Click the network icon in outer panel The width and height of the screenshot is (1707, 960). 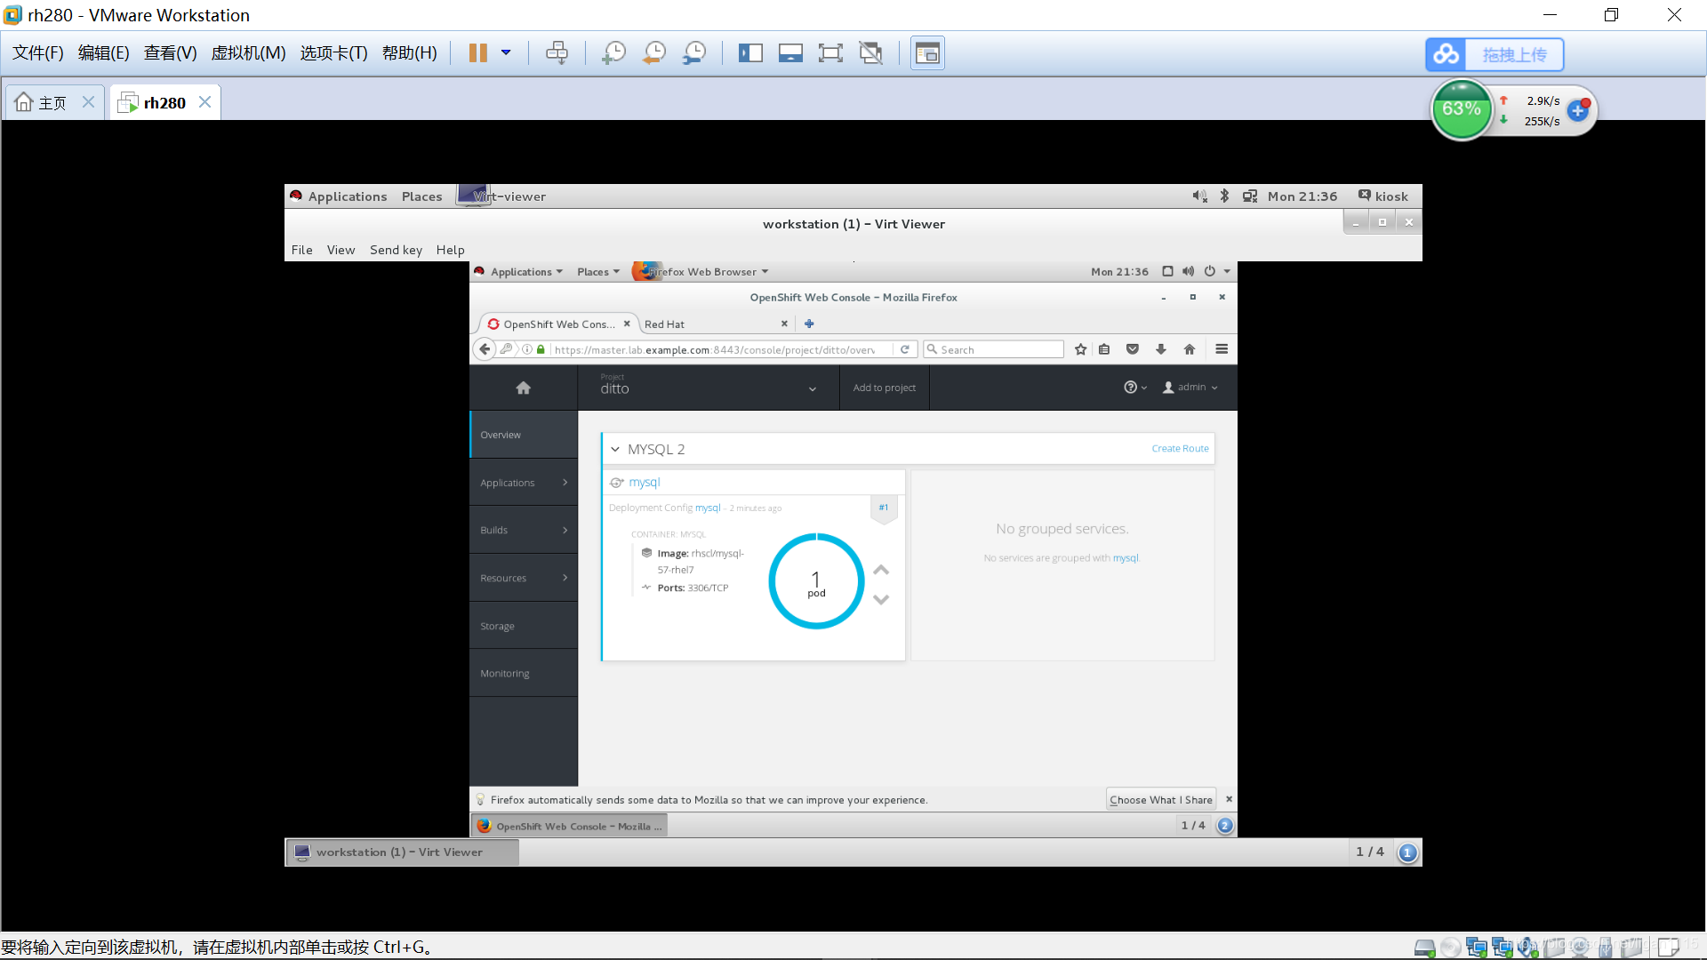1250,196
